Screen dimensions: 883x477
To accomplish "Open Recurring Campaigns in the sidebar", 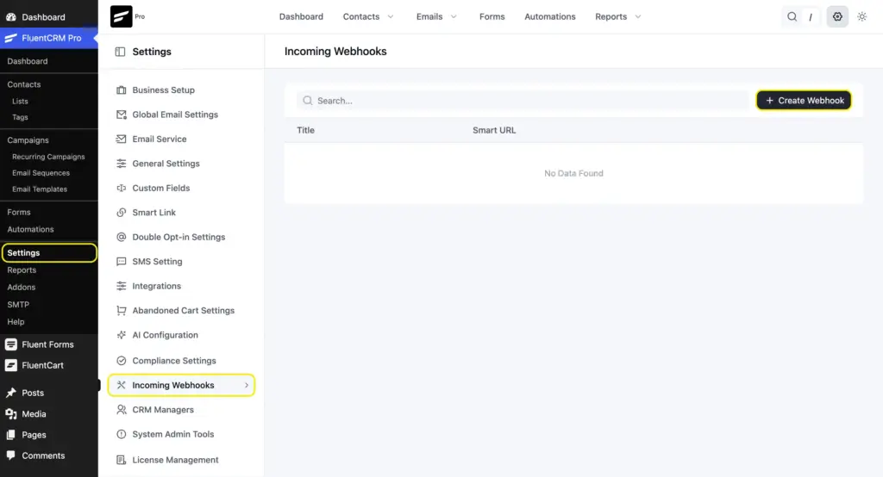I will 48,157.
